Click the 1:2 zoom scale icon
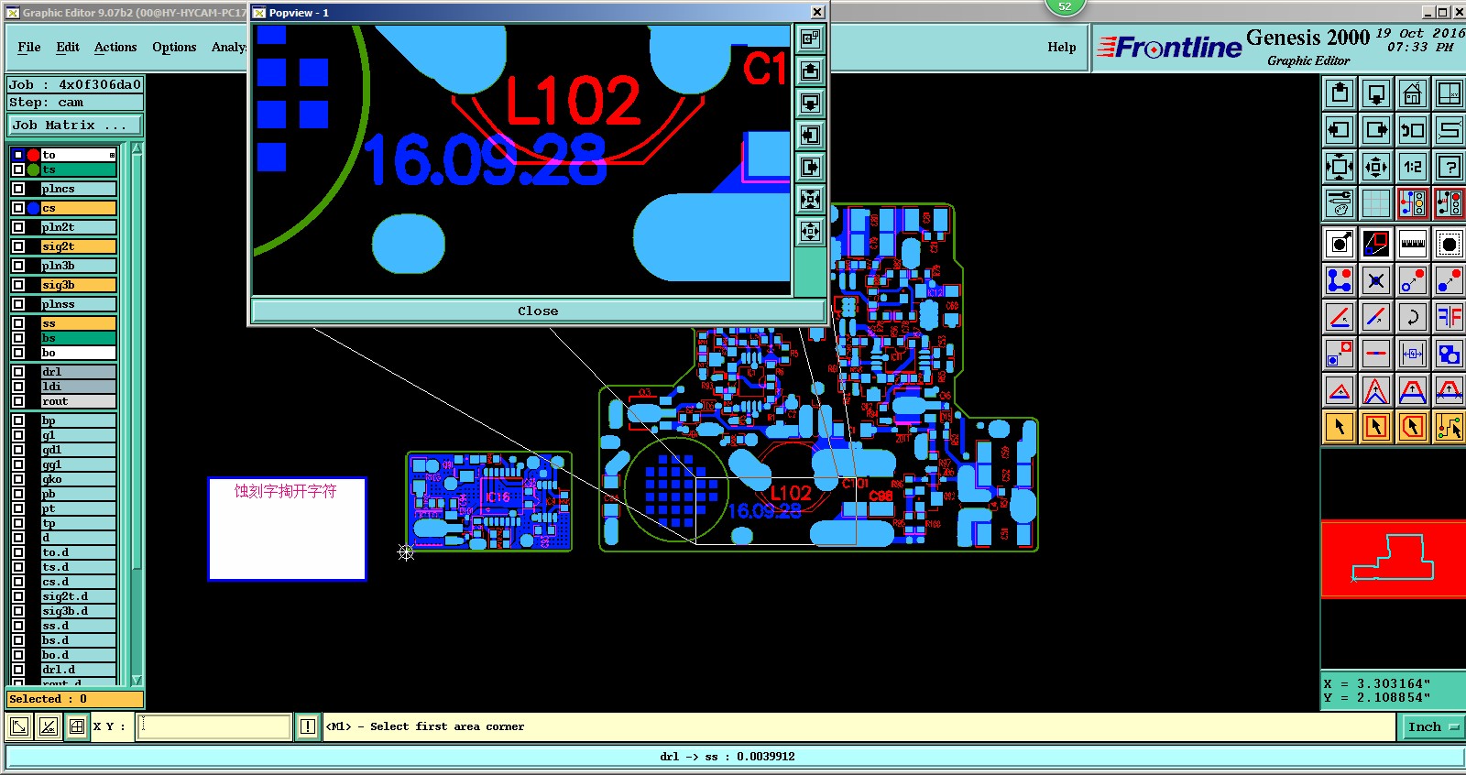Screen dimensions: 1466x775 coord(1413,167)
